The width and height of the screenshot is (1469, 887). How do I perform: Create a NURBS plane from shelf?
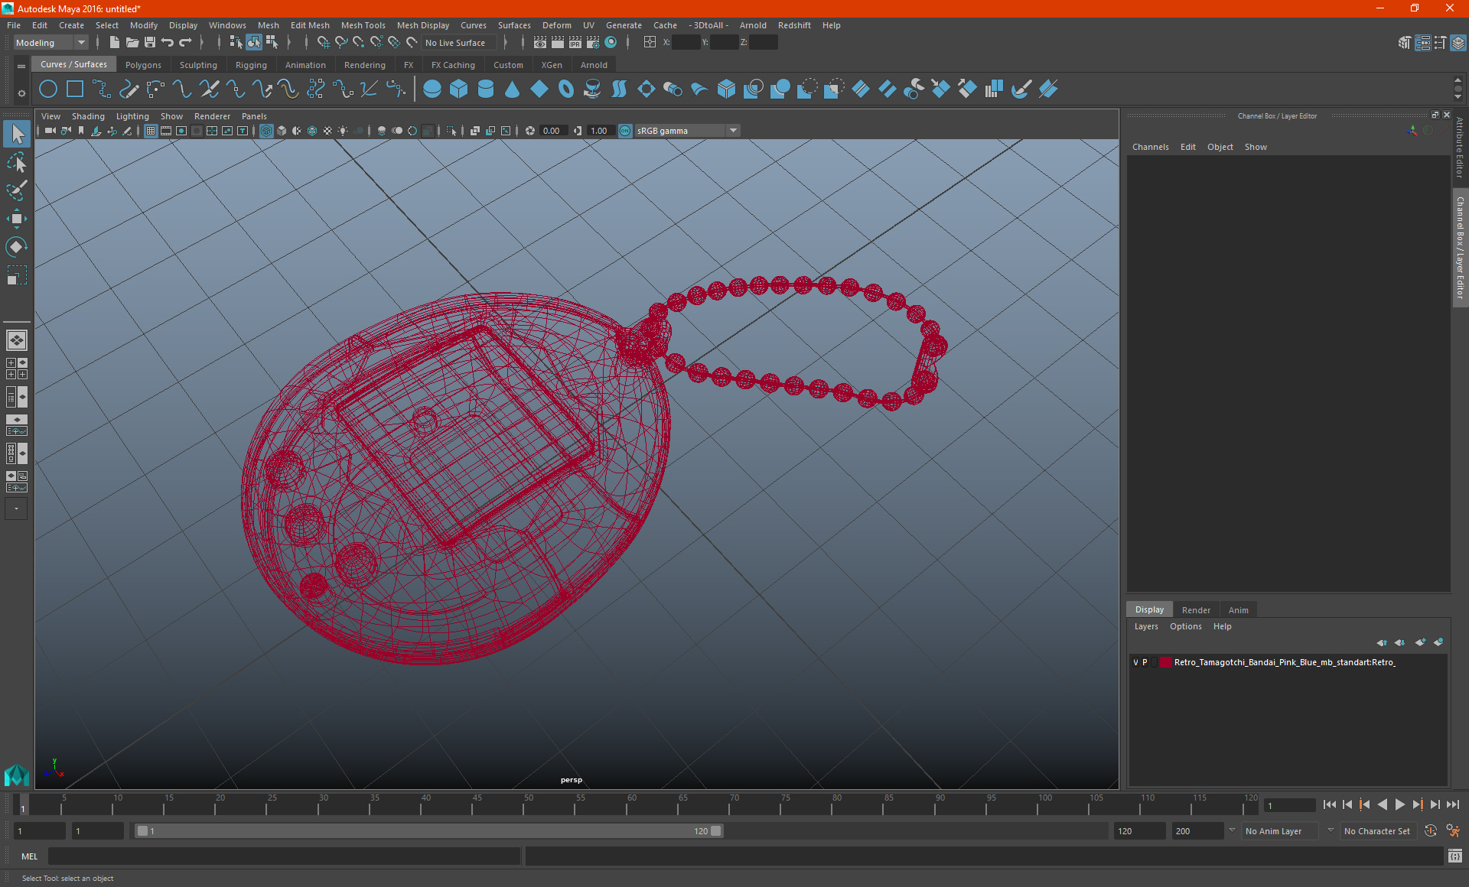pos(539,89)
